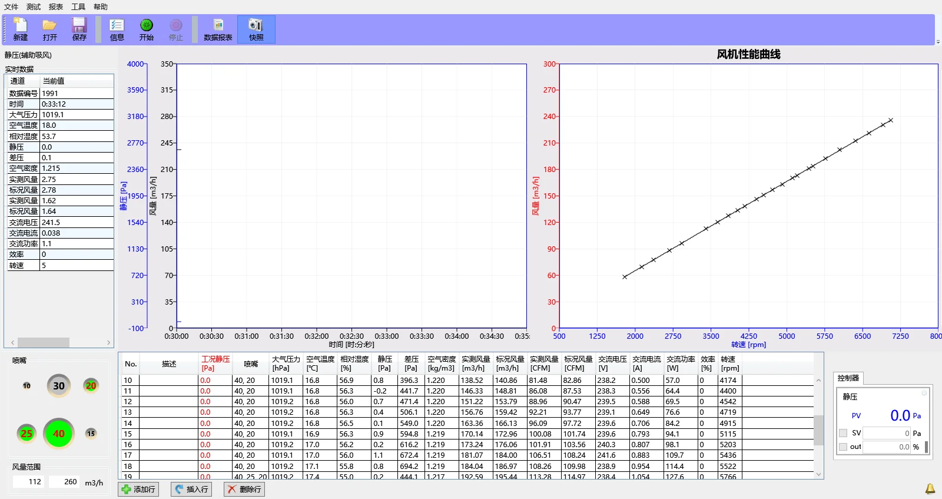Start the test with 开始 icon
The image size is (942, 499).
click(x=147, y=29)
